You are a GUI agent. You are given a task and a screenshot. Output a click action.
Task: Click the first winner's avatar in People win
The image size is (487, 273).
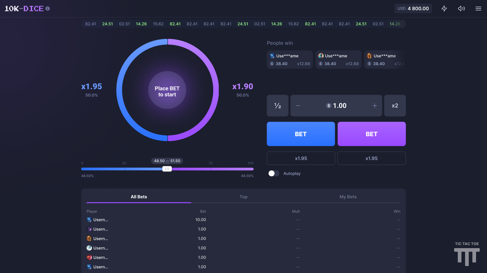pos(272,56)
